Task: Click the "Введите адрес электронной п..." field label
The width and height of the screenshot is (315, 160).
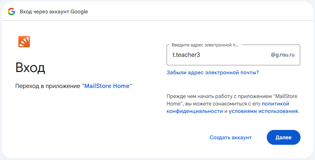Action: pos(205,45)
